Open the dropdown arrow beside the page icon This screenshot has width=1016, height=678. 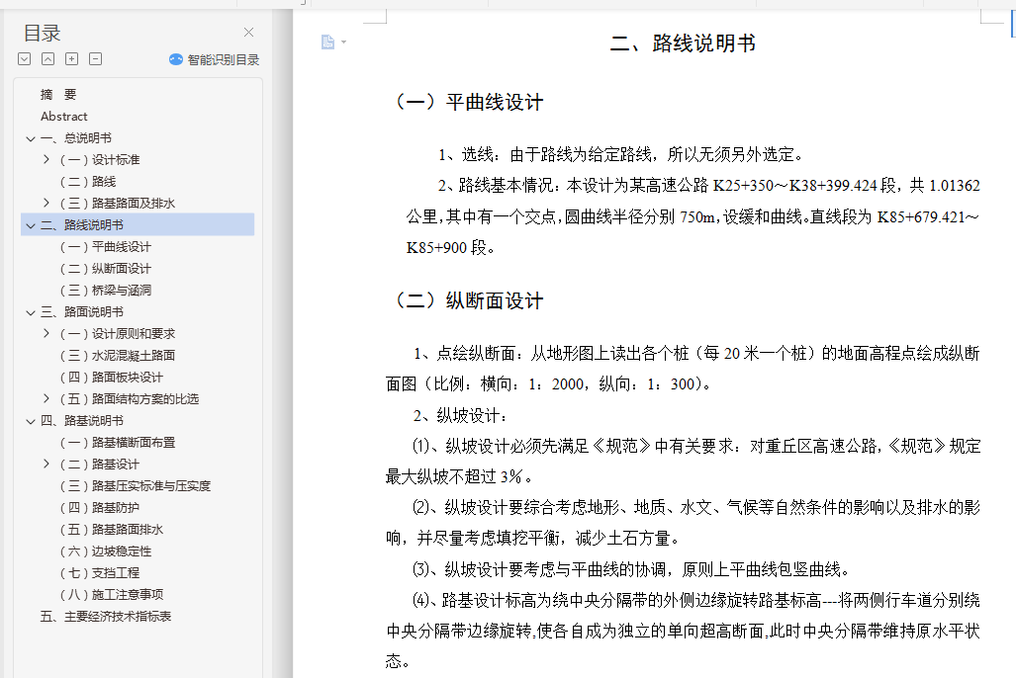344,42
